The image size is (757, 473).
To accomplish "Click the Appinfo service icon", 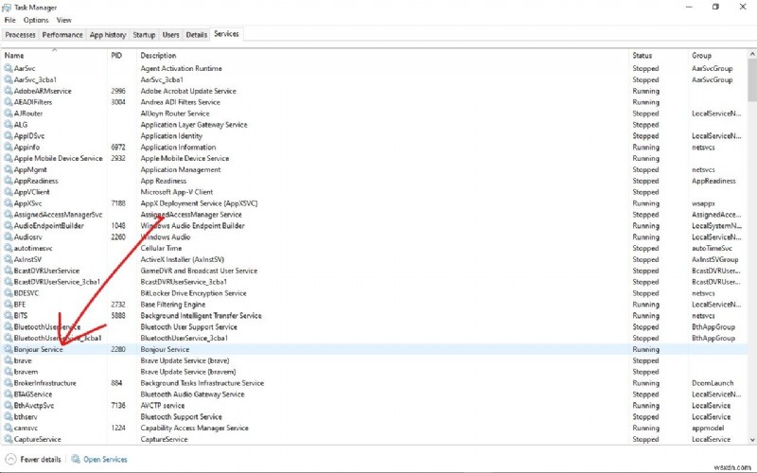I will tap(9, 148).
